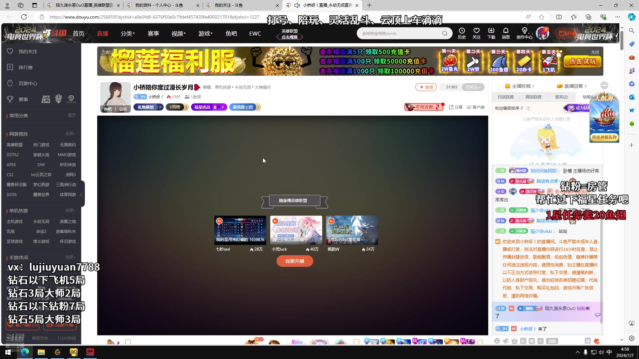This screenshot has width=639, height=359.
Task: Click 举报 report link
Action: (207, 87)
